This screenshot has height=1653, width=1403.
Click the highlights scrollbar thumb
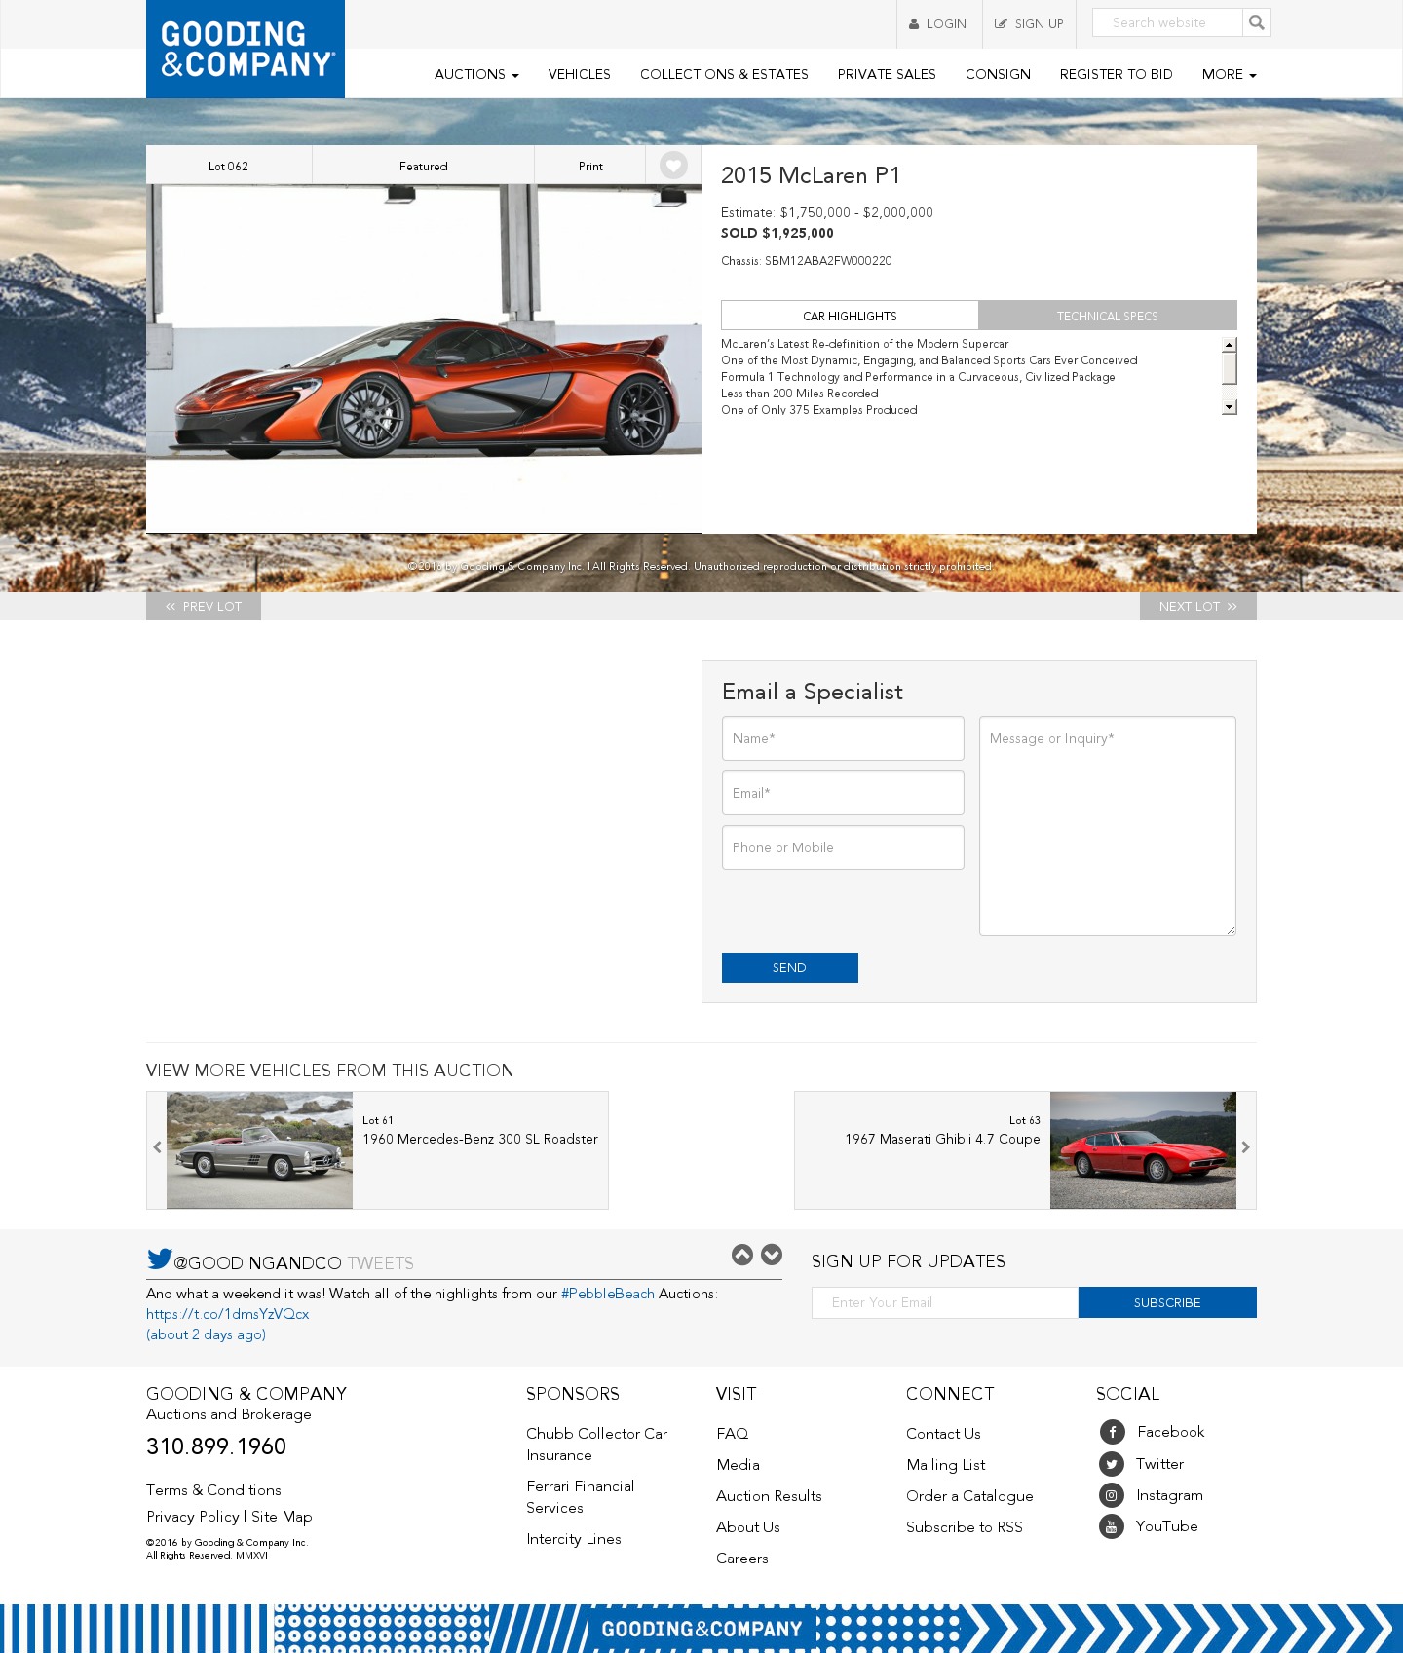click(1230, 368)
